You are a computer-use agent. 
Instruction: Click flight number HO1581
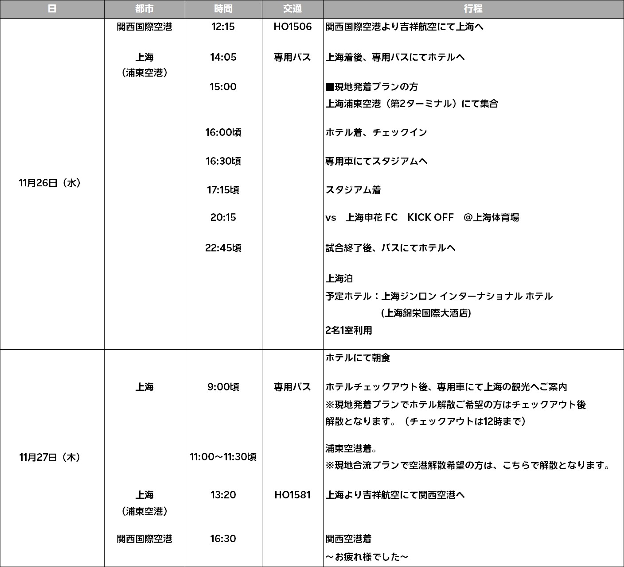[292, 495]
